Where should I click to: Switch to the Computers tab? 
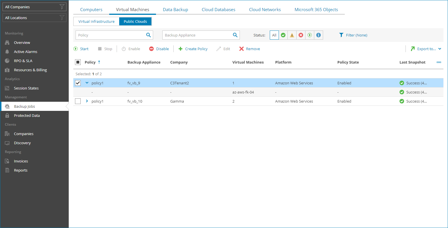click(91, 9)
